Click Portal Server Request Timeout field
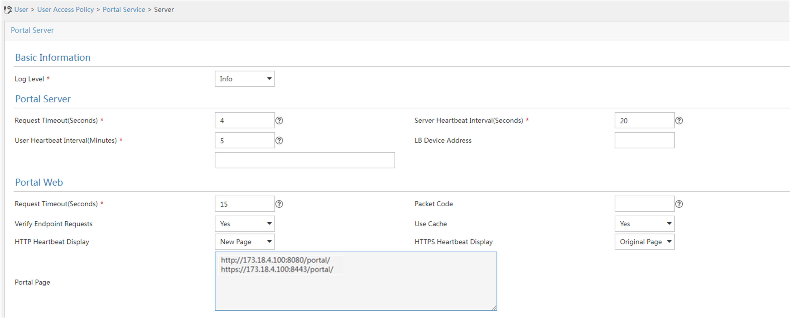 245,121
